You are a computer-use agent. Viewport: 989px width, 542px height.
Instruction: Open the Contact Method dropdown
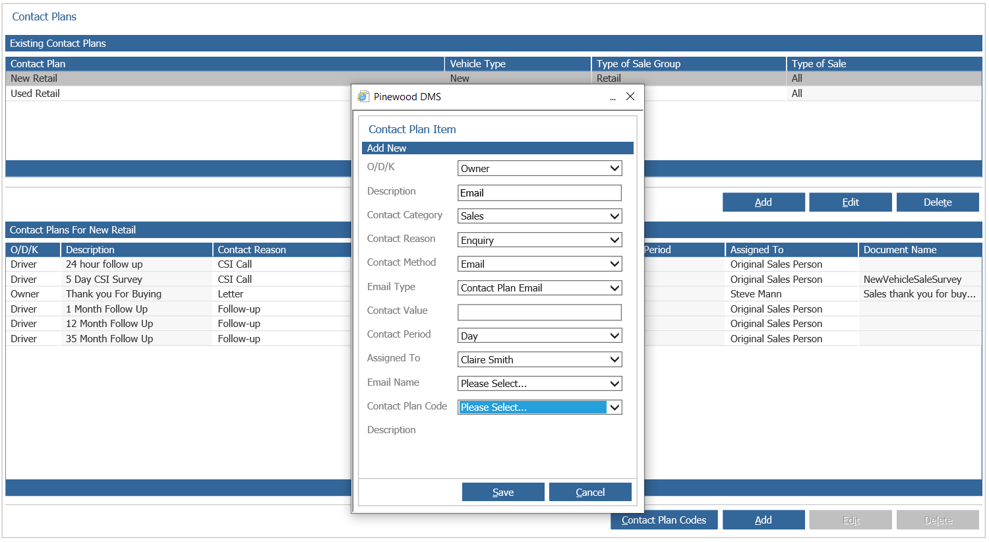tap(539, 264)
